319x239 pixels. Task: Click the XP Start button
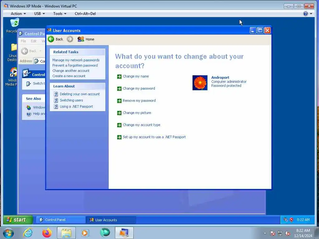click(18, 220)
